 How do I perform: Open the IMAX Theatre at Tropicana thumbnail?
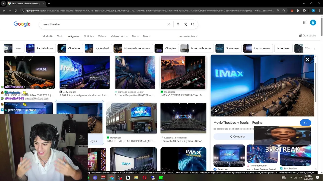pyautogui.click(x=131, y=118)
